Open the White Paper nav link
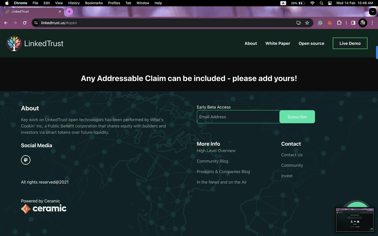Viewport: 378px width, 236px height. point(278,44)
